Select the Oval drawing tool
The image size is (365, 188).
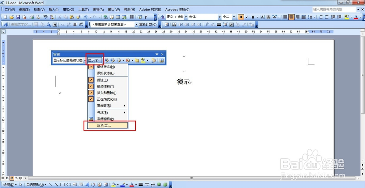coord(69,185)
